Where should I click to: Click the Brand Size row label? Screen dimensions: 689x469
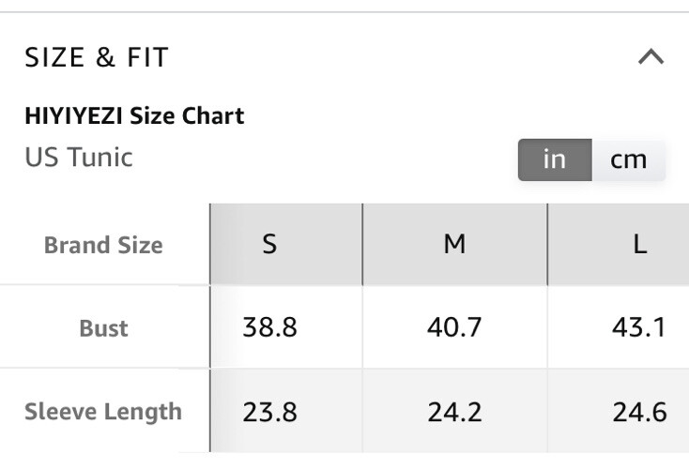103,245
